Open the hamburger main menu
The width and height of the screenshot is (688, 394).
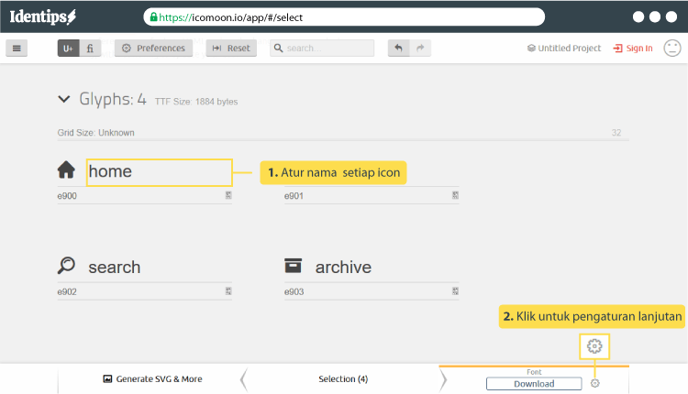(x=16, y=49)
